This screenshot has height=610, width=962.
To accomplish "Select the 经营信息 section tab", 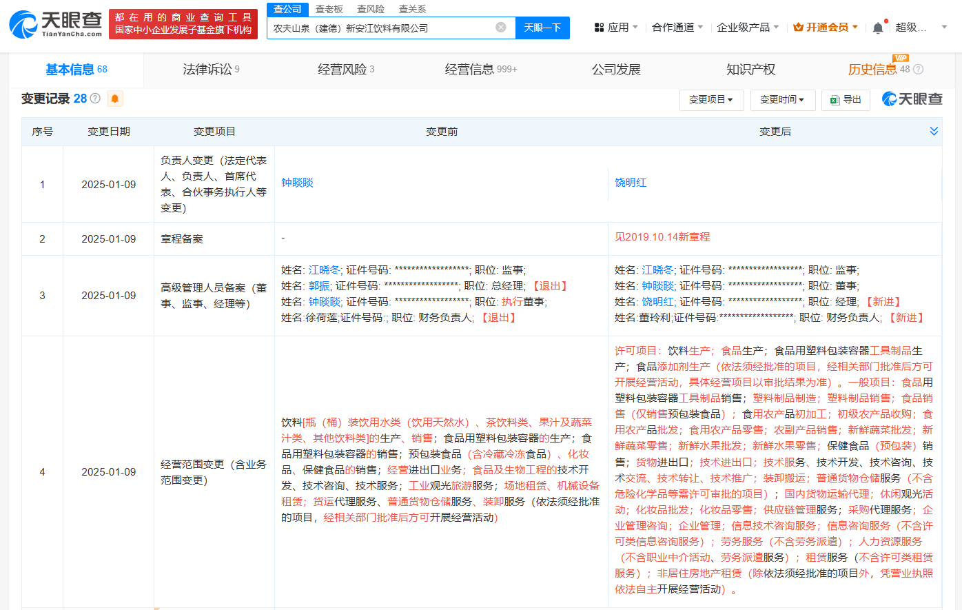I will click(x=480, y=69).
